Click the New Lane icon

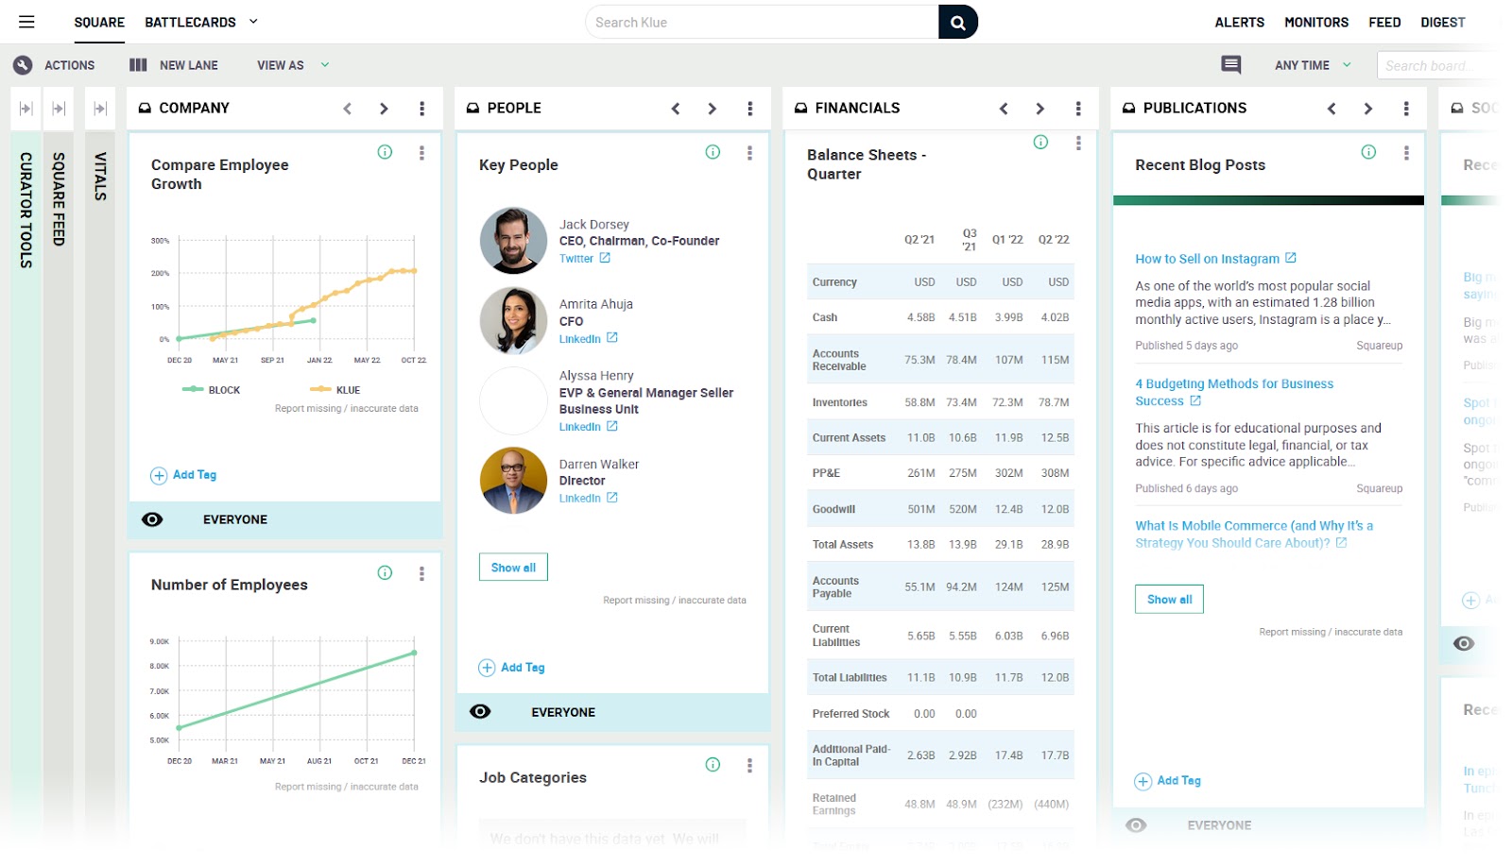(x=137, y=64)
